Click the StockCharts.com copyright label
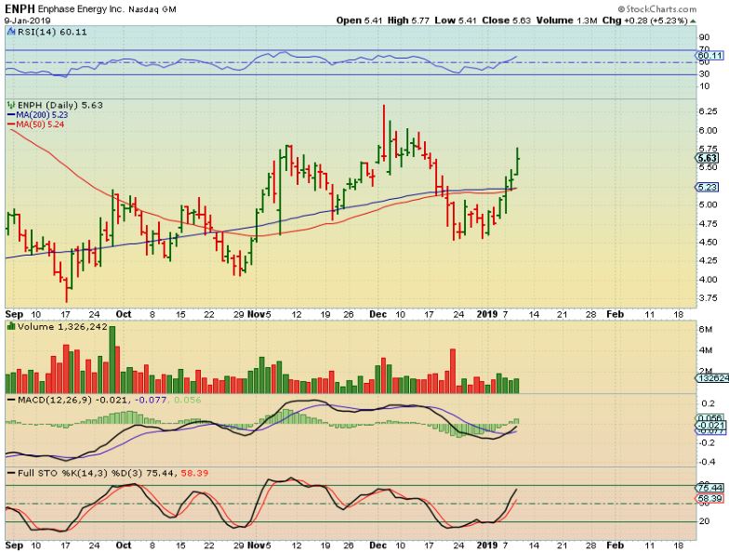Screen dimensions: 729x552 tap(656, 9)
